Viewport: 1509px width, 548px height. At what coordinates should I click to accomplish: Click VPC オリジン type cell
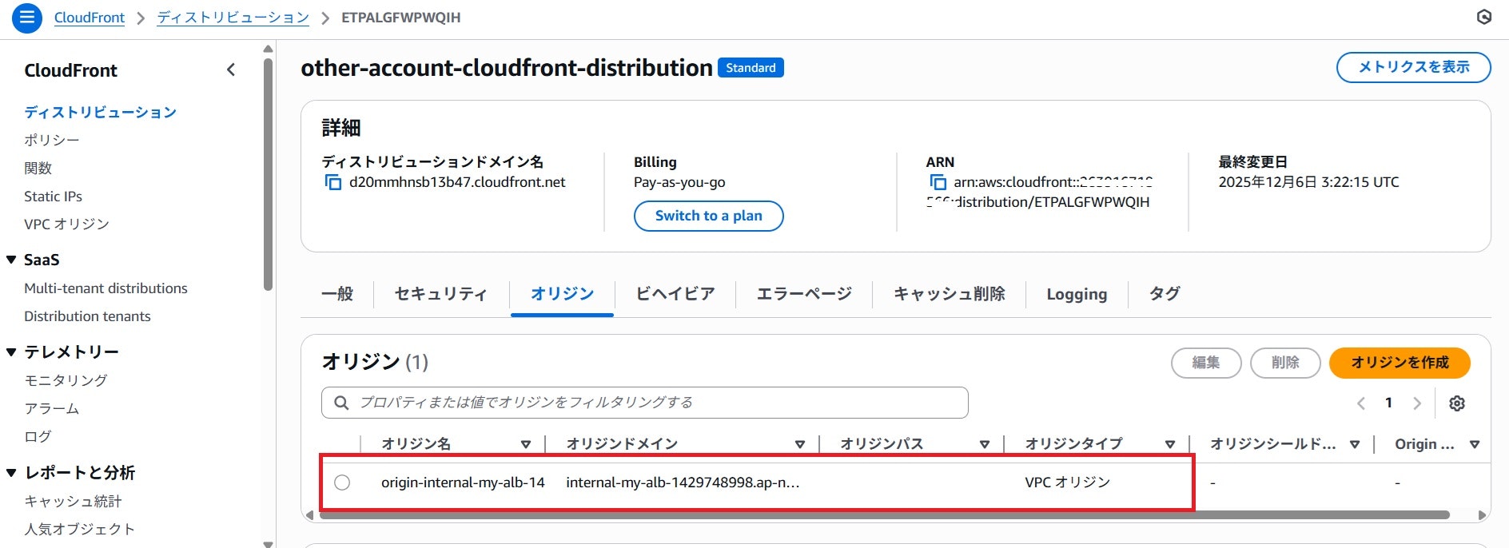tap(1068, 482)
